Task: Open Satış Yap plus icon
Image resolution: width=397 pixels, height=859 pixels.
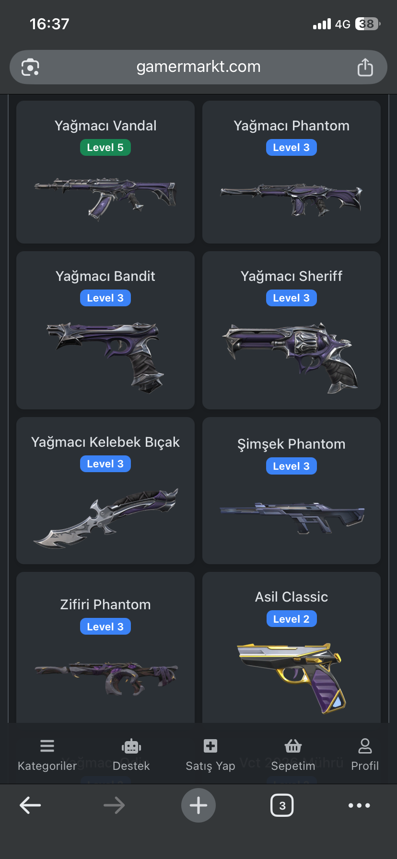Action: [210, 746]
